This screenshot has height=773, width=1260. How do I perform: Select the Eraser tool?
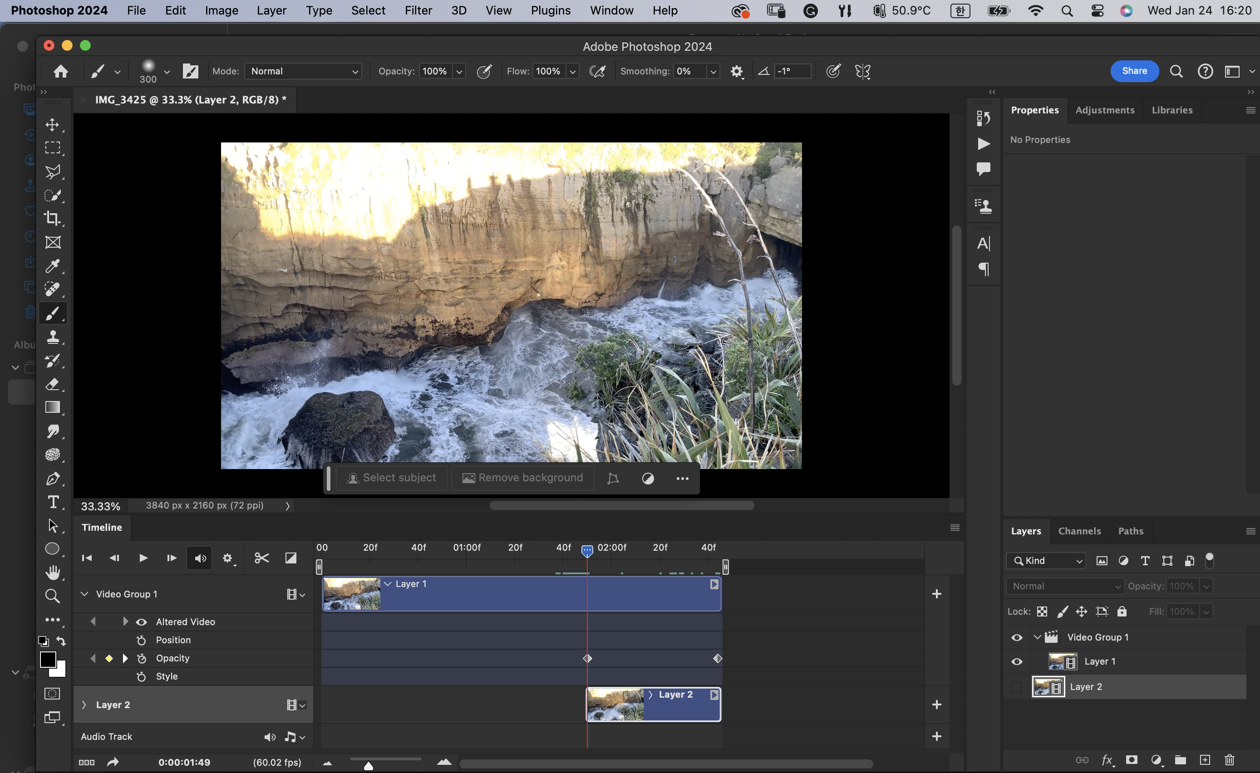pyautogui.click(x=52, y=384)
